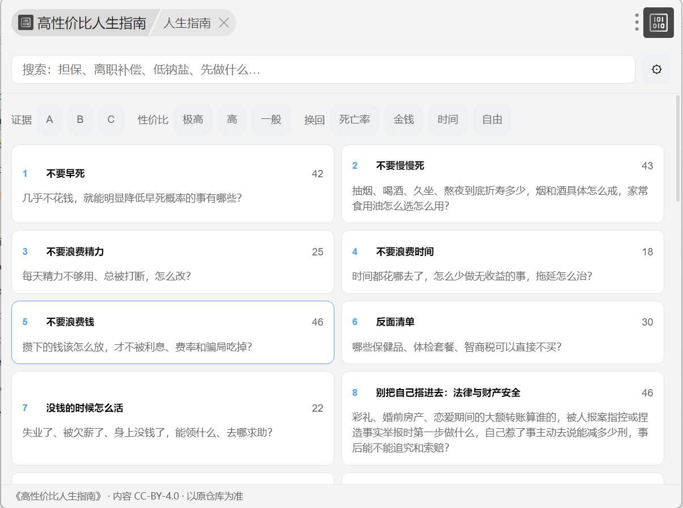Open the 不要慢慢死 chapter card
The height and width of the screenshot is (508, 683).
coord(503,184)
